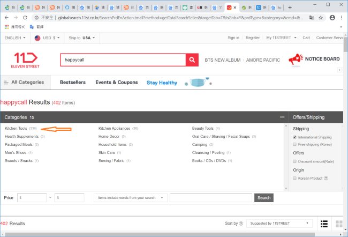Click the Notice Board megaphone icon
348x237 pixels.
pos(294,60)
